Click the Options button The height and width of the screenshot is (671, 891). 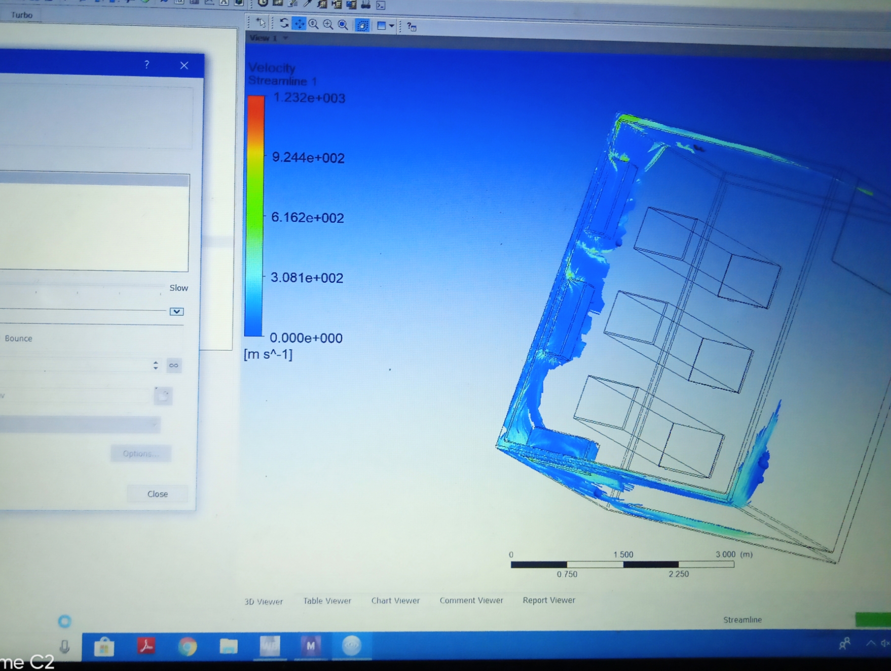[140, 454]
